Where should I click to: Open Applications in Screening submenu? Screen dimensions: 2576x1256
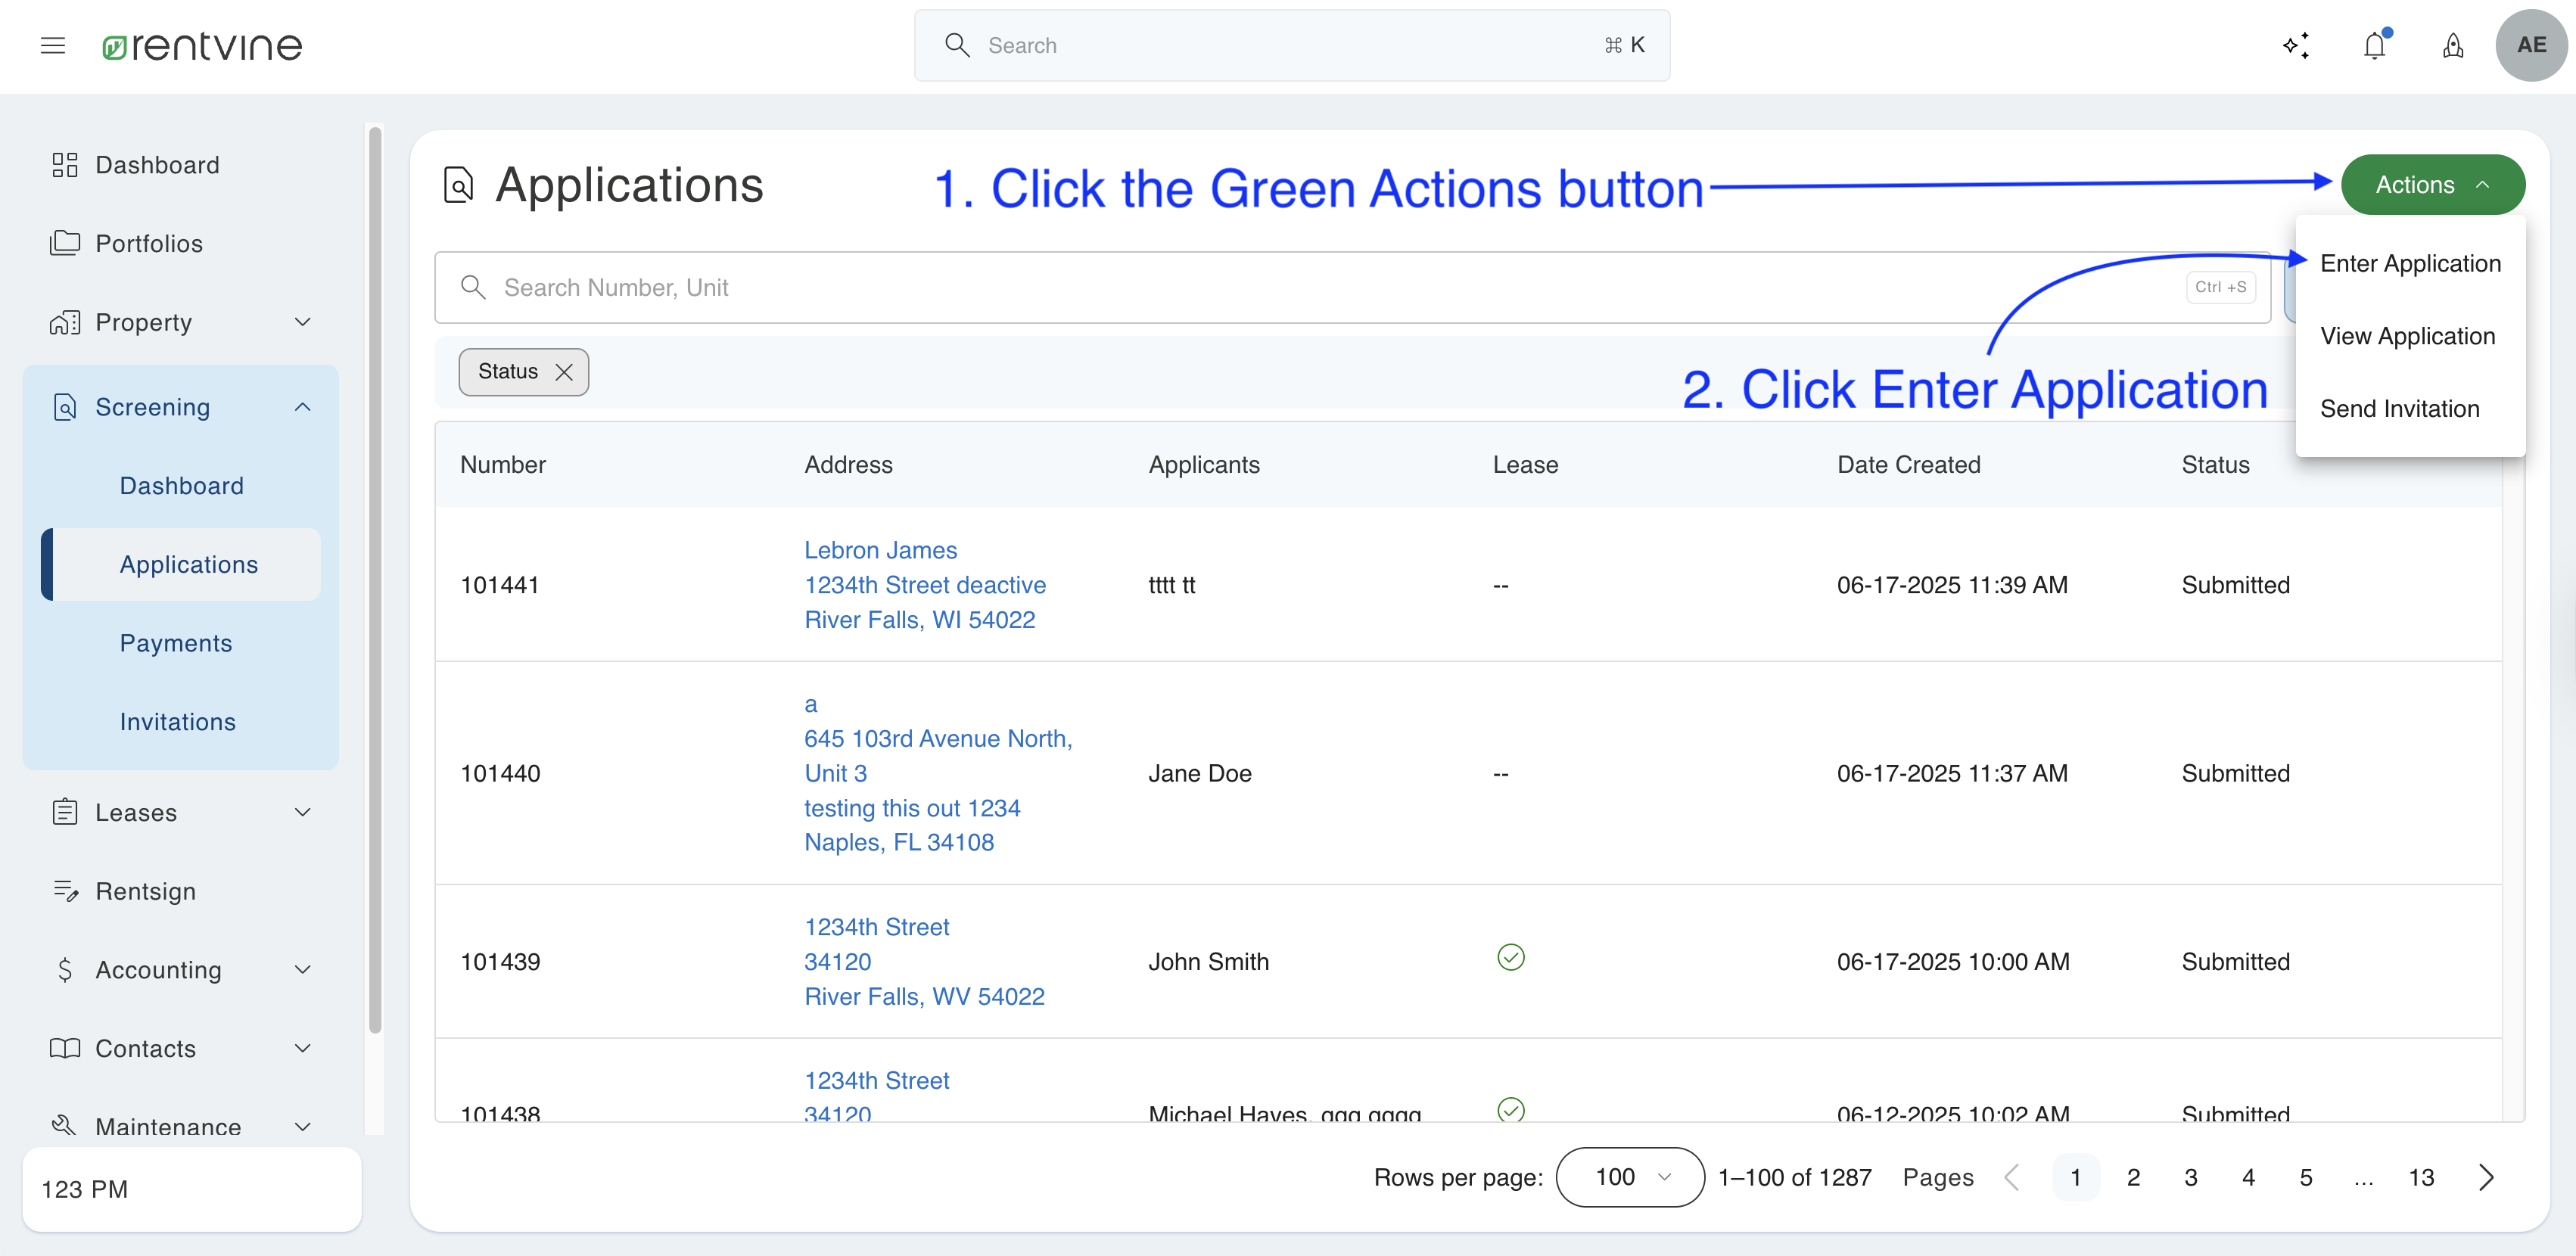coord(181,564)
